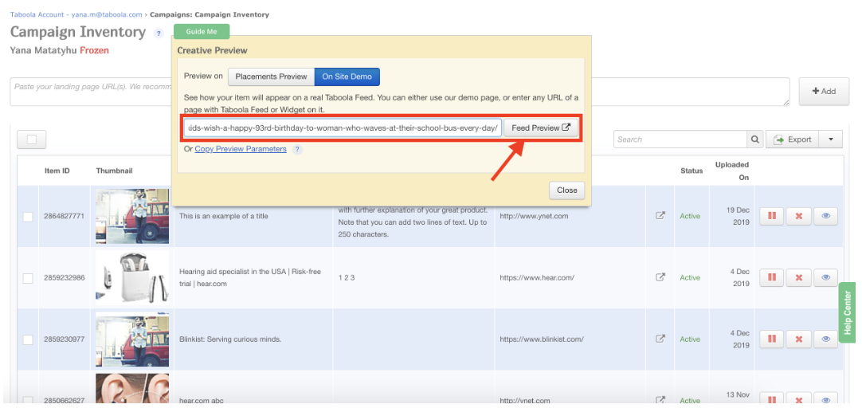Viewport: 862px width, 416px height.
Task: Click into the demo page URL field
Action: [343, 128]
